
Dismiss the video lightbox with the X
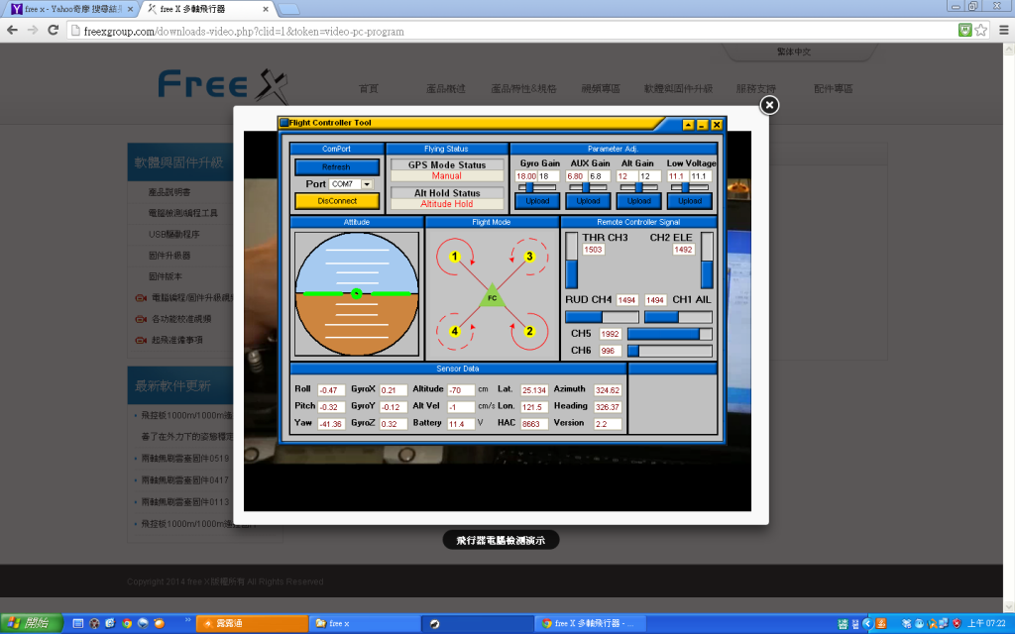(769, 105)
